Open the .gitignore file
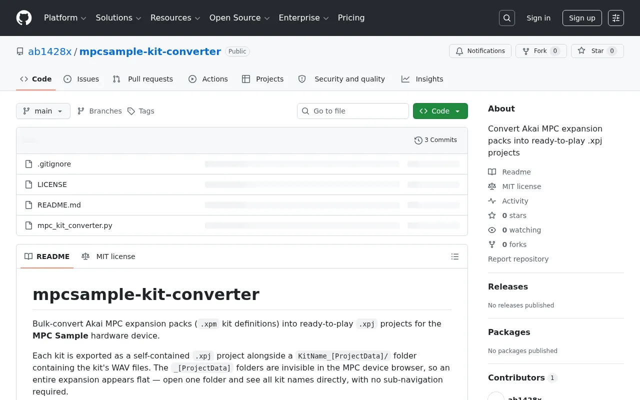Image resolution: width=640 pixels, height=400 pixels. point(54,164)
